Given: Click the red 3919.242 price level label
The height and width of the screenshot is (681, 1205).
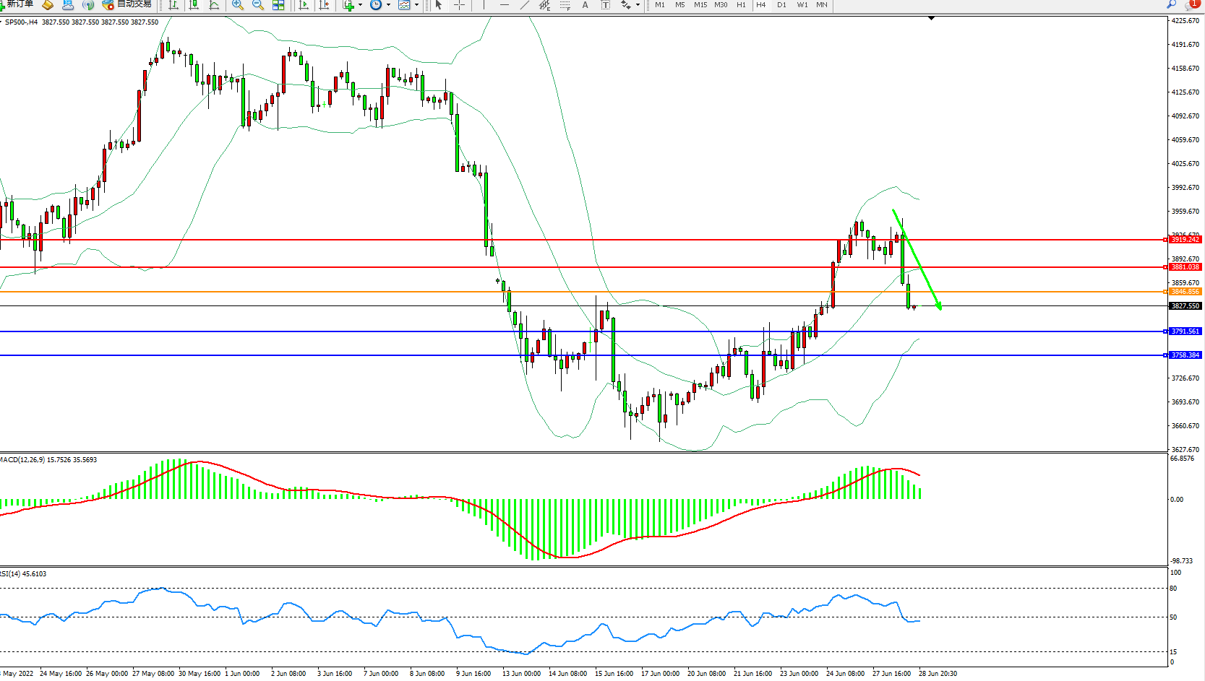Looking at the screenshot, I should pos(1185,240).
